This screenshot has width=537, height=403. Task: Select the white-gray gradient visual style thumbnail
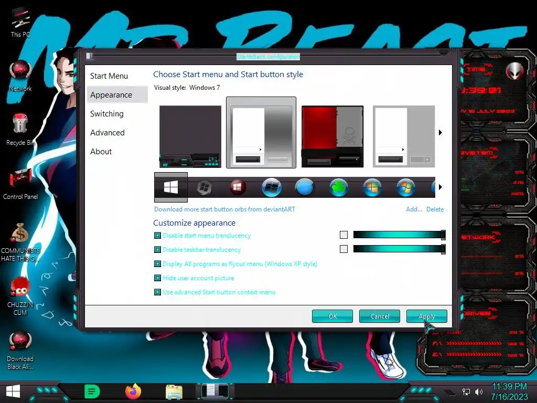click(x=261, y=133)
